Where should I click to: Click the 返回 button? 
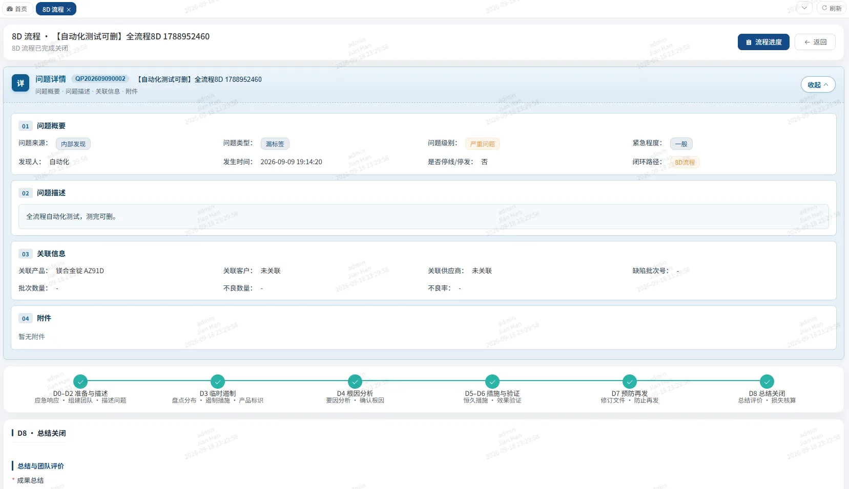tap(815, 42)
